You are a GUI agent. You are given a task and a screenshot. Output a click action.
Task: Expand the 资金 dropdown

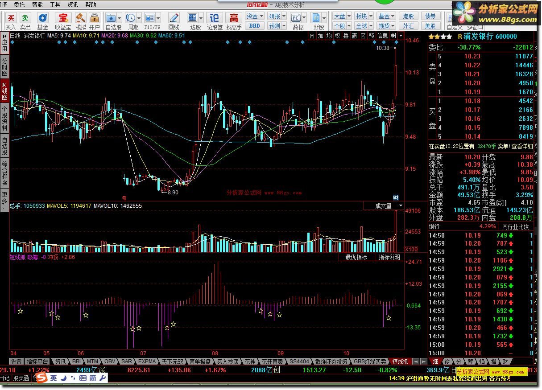[261, 16]
